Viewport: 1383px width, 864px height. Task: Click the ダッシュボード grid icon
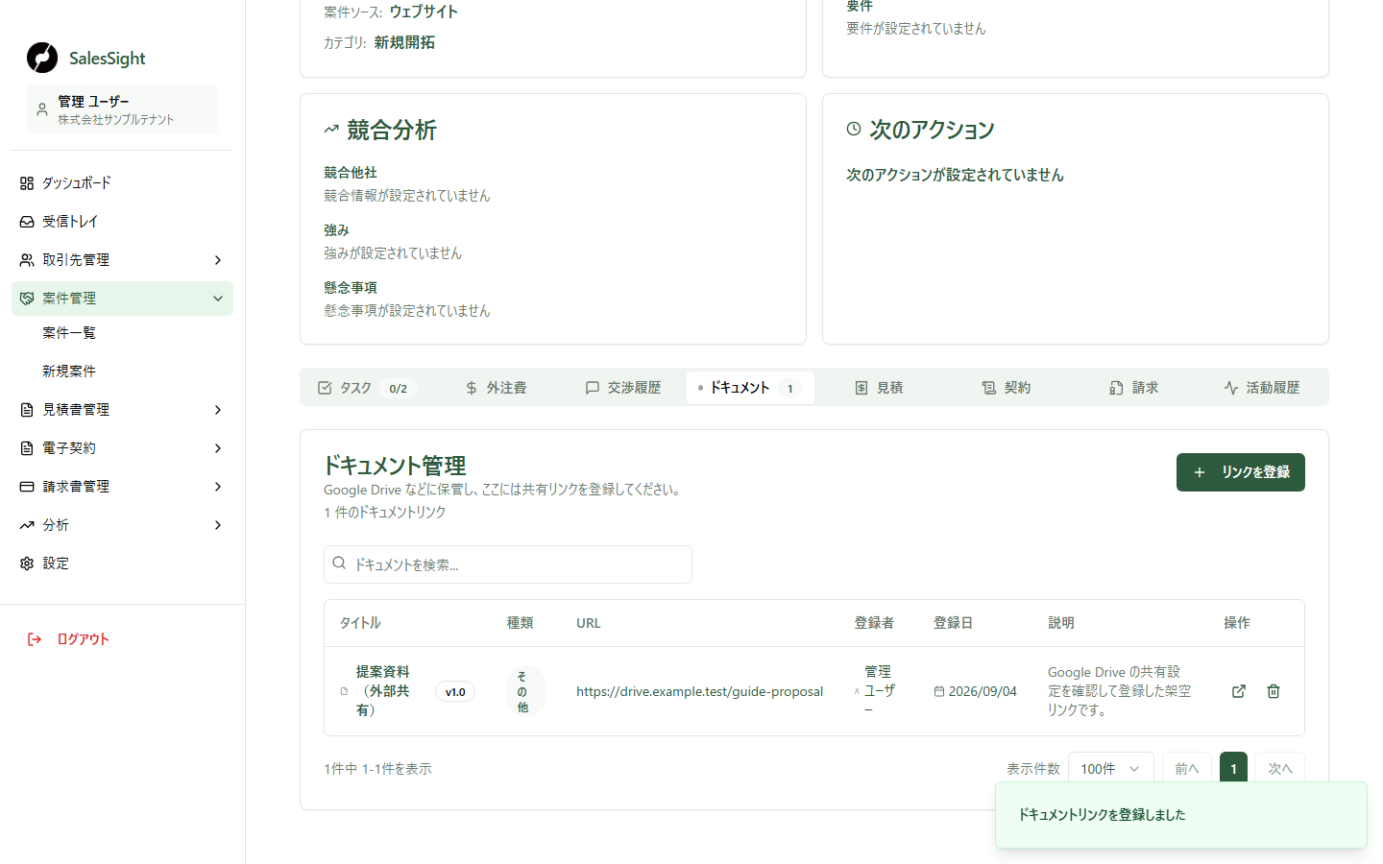[27, 183]
